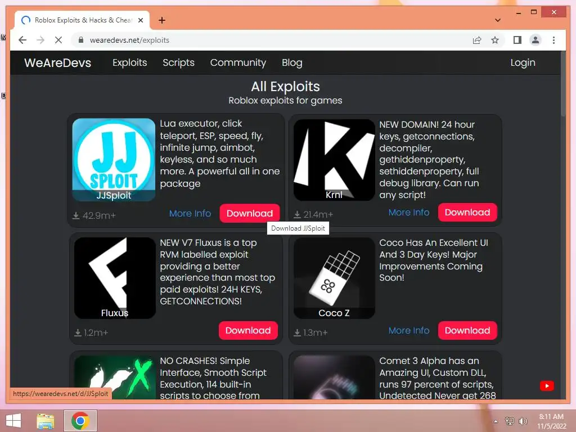
Task: Open the Chrome profile avatar
Action: (x=535, y=40)
